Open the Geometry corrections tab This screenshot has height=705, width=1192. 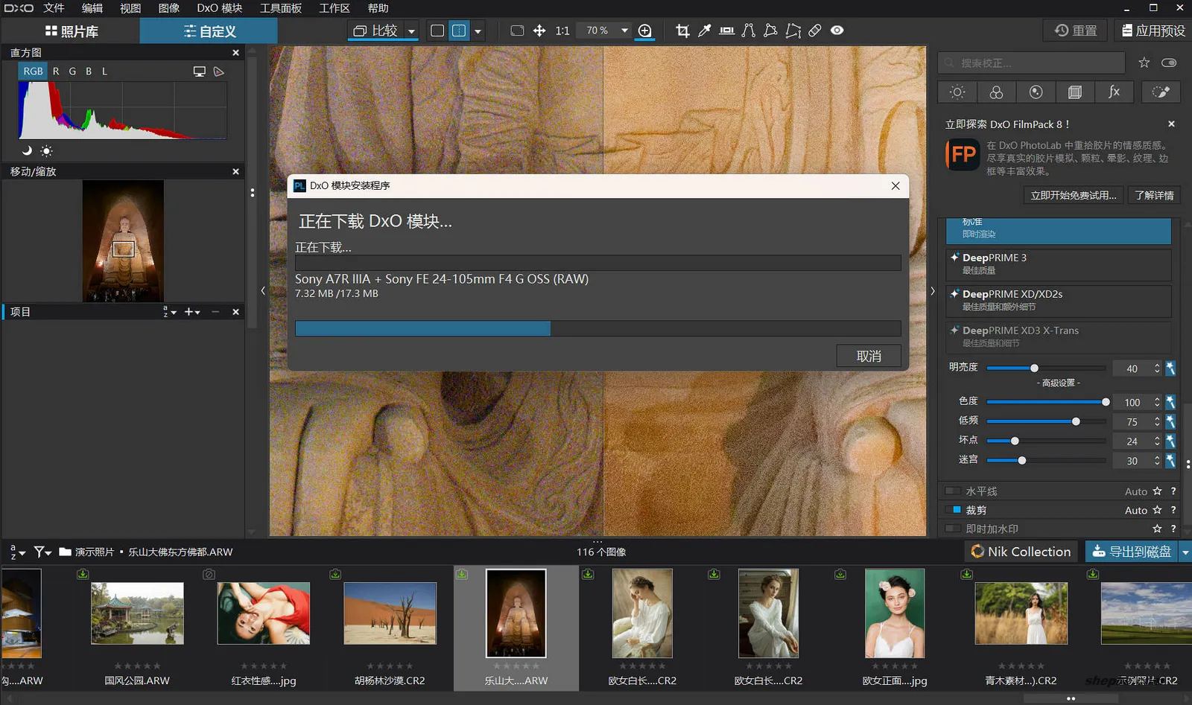1074,92
